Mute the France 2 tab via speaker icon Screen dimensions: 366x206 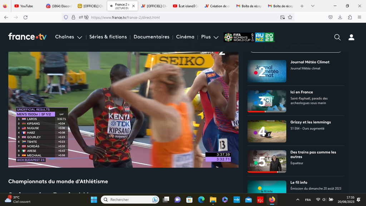pos(112,6)
